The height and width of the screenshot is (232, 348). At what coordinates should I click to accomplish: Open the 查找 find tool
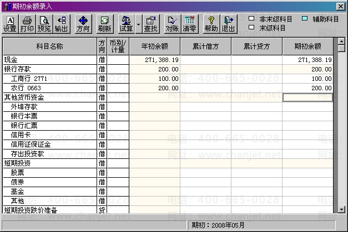click(151, 24)
